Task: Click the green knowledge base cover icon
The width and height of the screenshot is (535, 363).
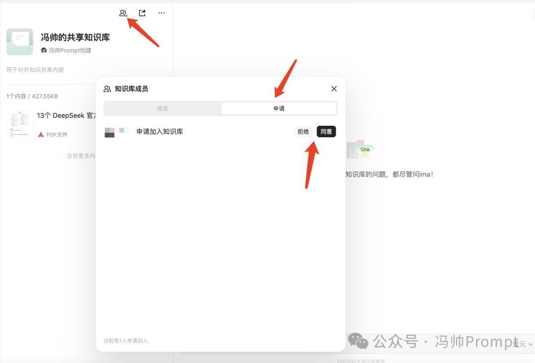Action: pyautogui.click(x=20, y=42)
